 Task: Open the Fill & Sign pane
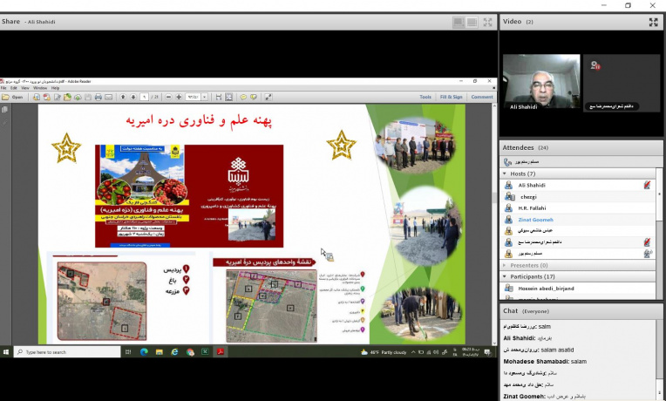point(451,97)
